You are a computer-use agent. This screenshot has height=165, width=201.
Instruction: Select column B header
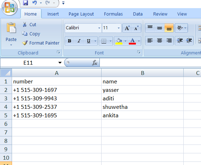point(142,73)
